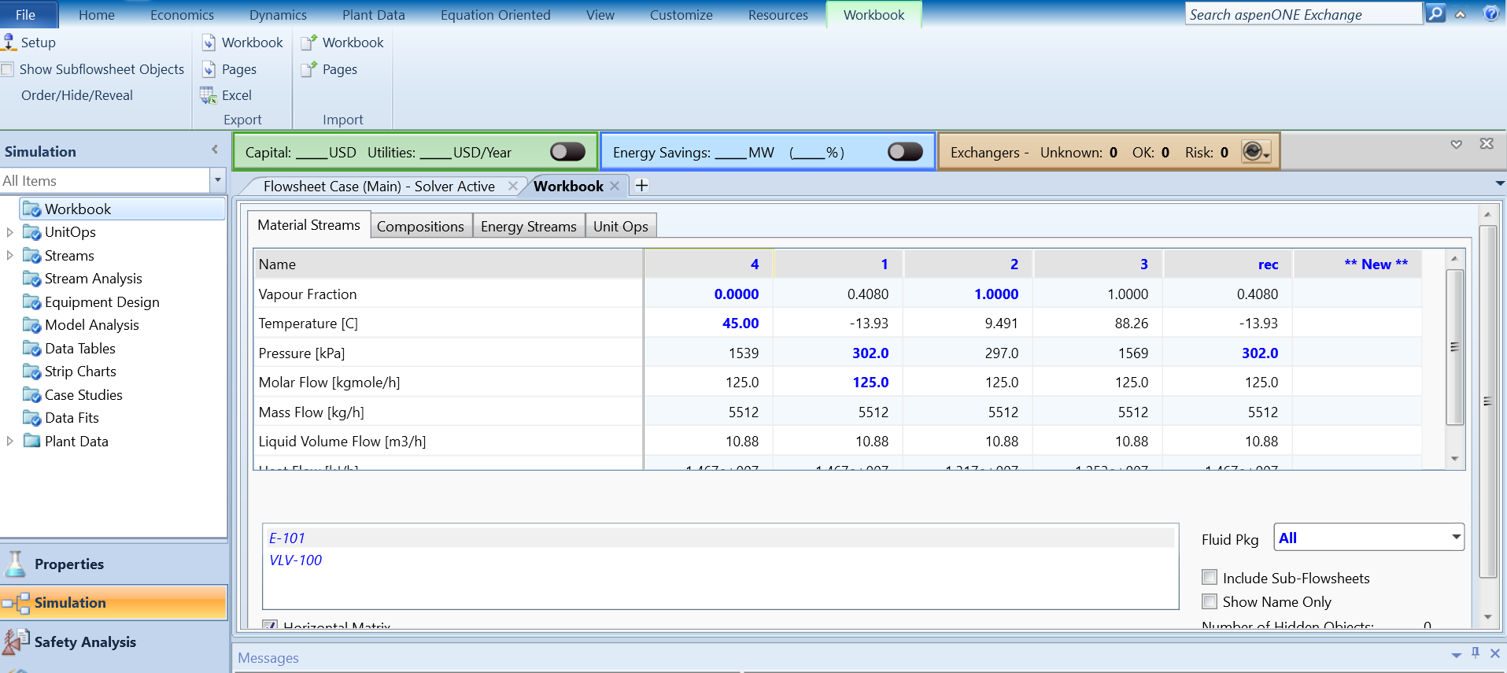Click the Exchangers analysis gear icon
This screenshot has width=1507, height=673.
coord(1254,151)
